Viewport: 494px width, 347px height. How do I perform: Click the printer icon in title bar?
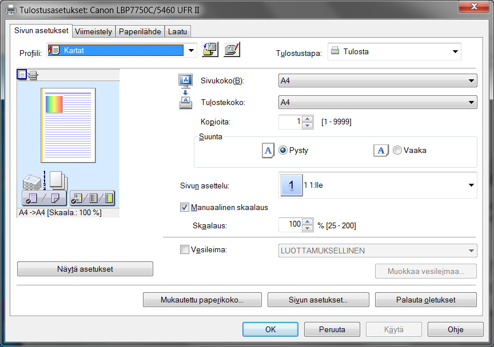11,10
